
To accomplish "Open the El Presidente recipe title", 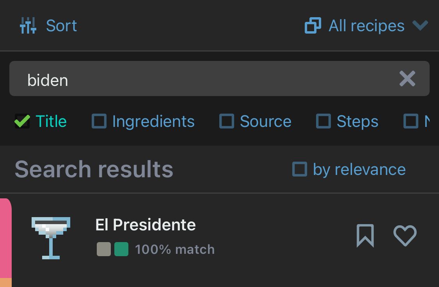I will (146, 225).
